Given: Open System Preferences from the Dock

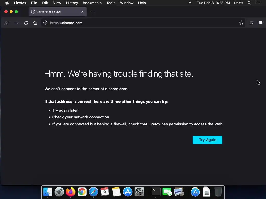Looking at the screenshot, I should coord(139,192).
